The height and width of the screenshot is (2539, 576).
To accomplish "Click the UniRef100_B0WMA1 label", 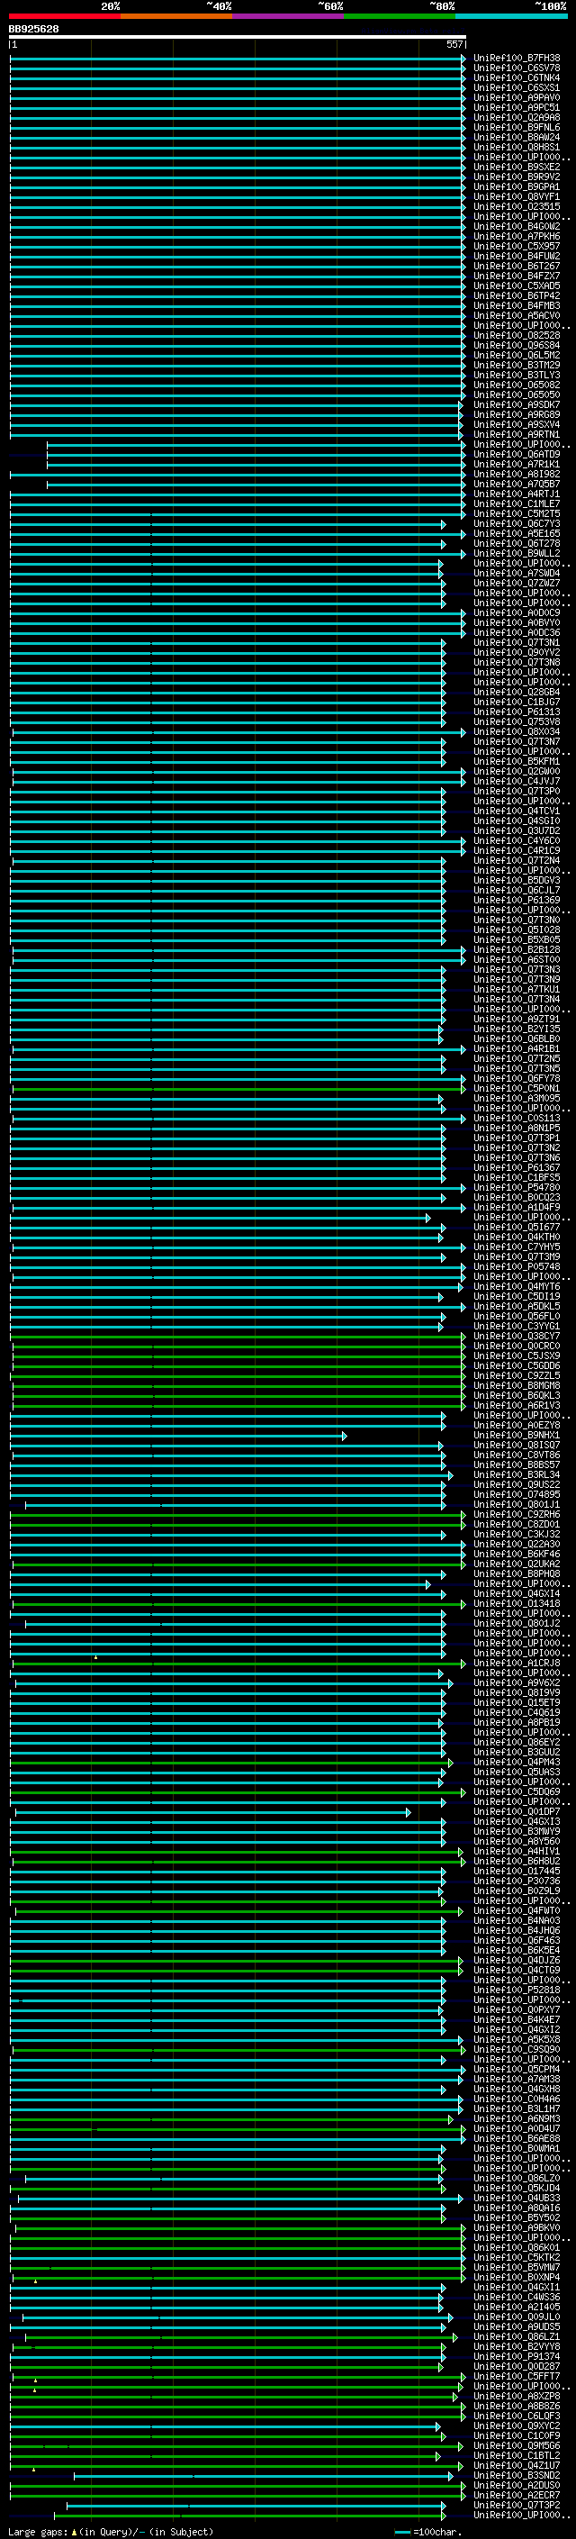I will coord(517,2149).
